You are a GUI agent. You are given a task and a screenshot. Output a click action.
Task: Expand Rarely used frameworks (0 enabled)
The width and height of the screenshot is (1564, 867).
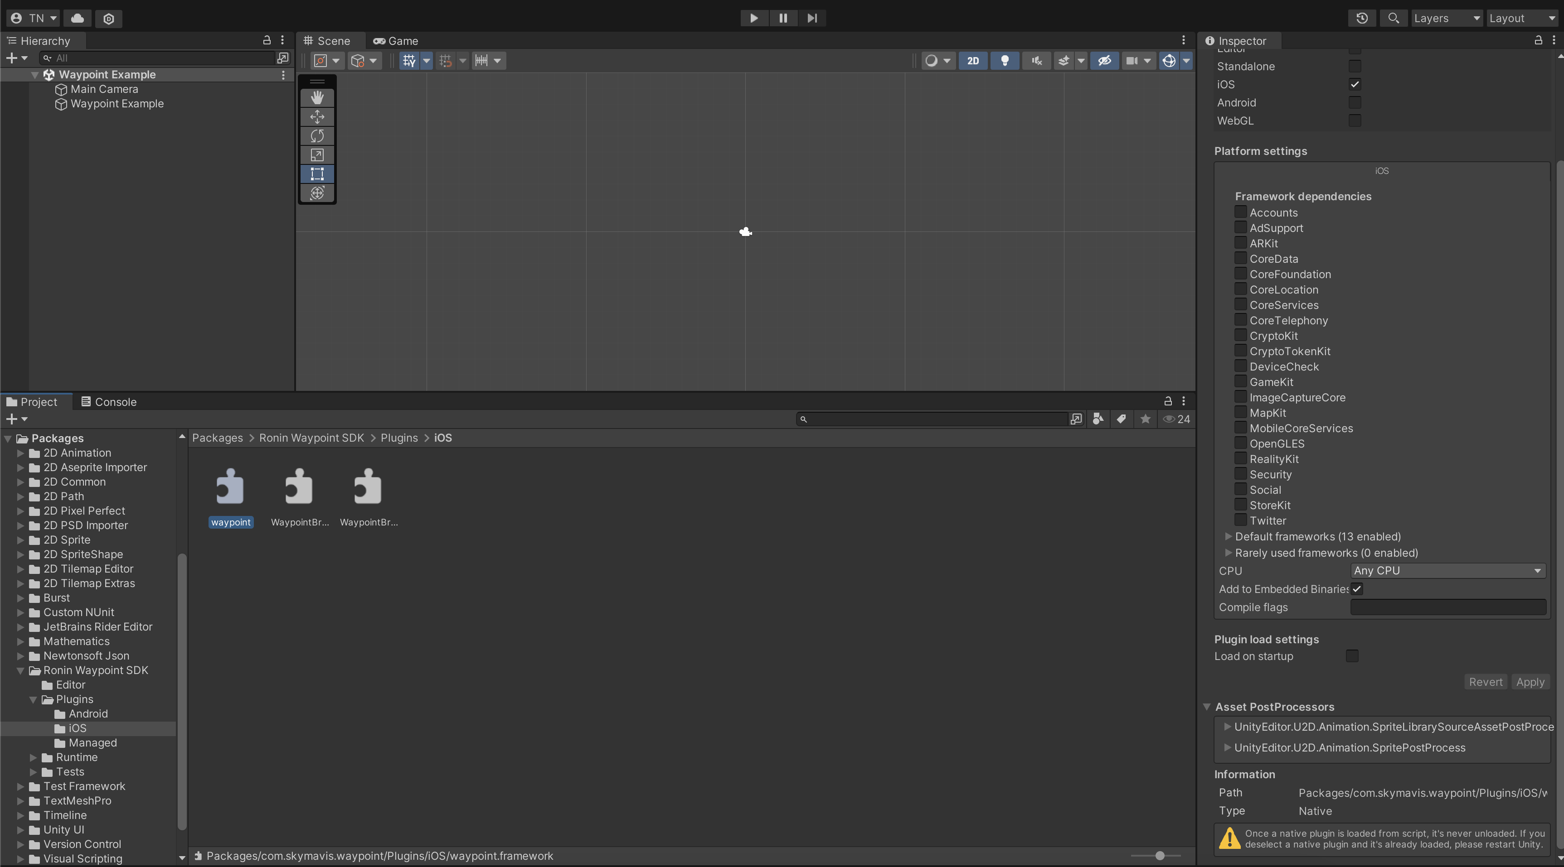click(x=1229, y=553)
